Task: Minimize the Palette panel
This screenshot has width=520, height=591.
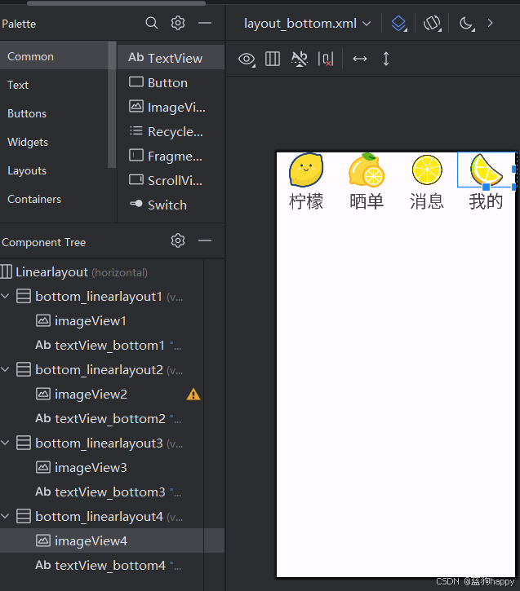Action: [x=205, y=23]
